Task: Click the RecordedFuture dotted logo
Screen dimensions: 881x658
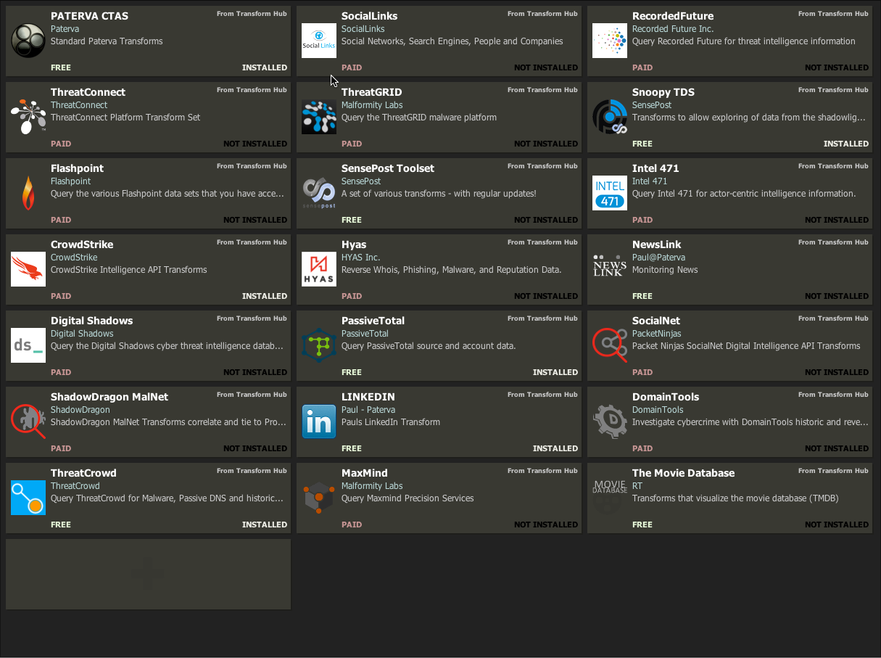Action: (x=611, y=41)
